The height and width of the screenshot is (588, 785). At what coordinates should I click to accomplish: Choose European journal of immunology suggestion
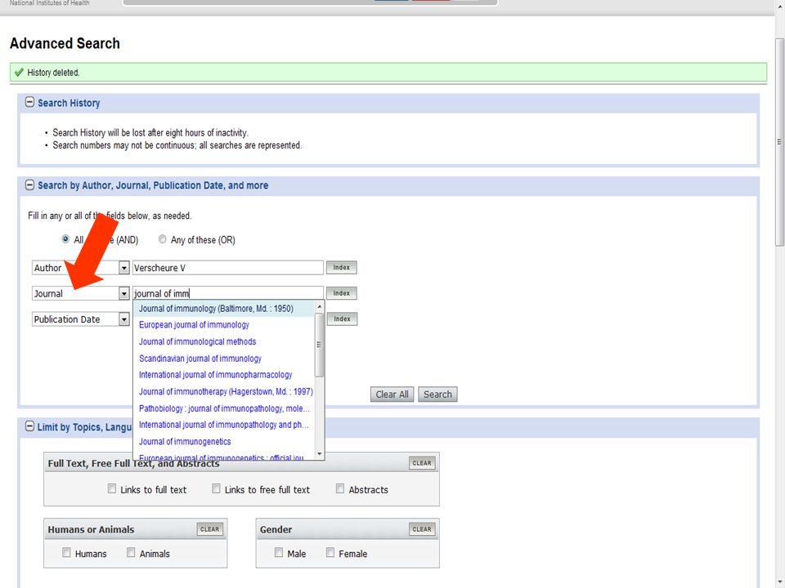click(x=224, y=325)
